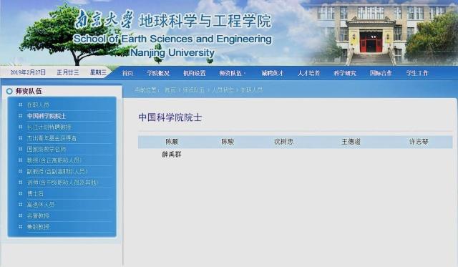Open academician 沈树忠's profile

(x=283, y=142)
